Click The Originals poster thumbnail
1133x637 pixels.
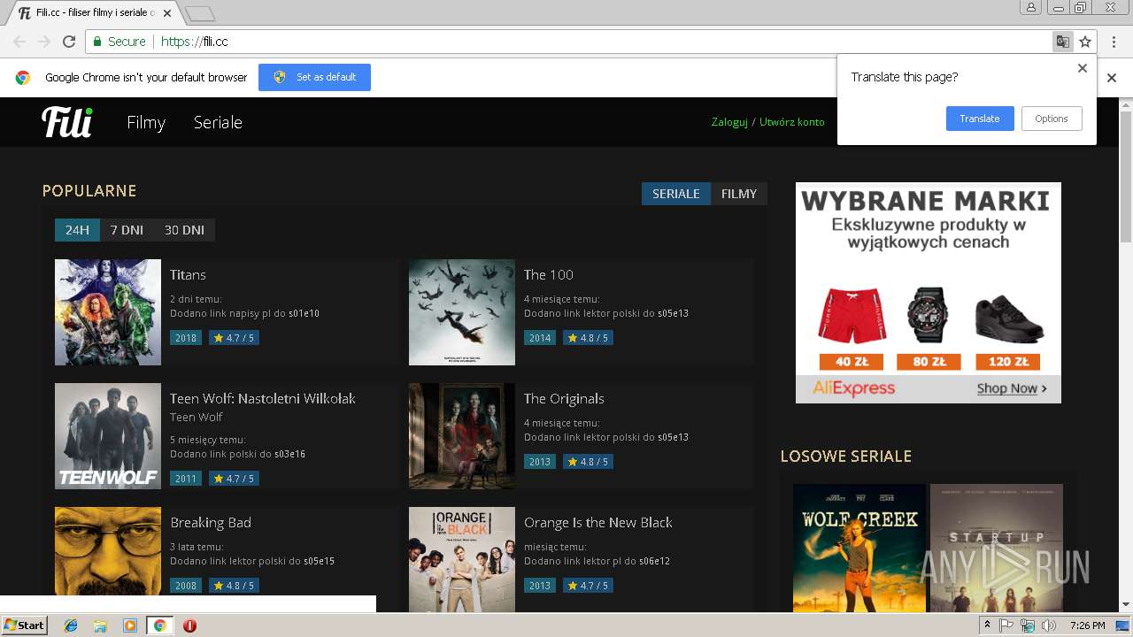click(x=462, y=436)
